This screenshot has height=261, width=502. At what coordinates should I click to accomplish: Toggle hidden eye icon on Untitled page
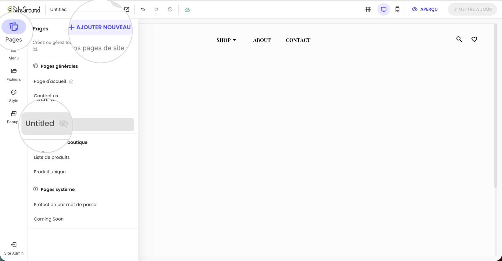[x=63, y=124]
